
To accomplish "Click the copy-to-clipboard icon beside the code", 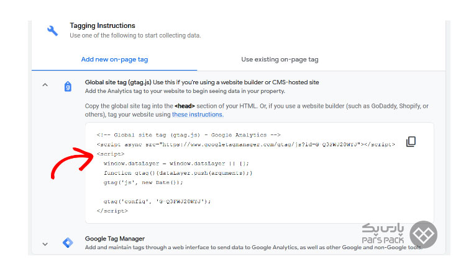I will click(411, 142).
